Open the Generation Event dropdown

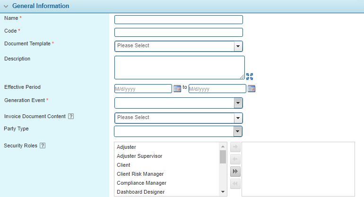coord(238,103)
